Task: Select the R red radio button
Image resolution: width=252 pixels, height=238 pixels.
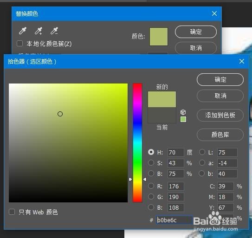Action: tap(151, 186)
